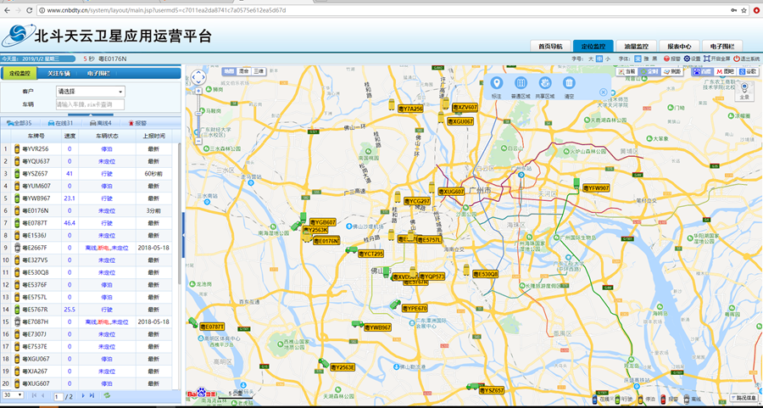Click the map pan direction control
The image size is (763, 408).
point(198,77)
